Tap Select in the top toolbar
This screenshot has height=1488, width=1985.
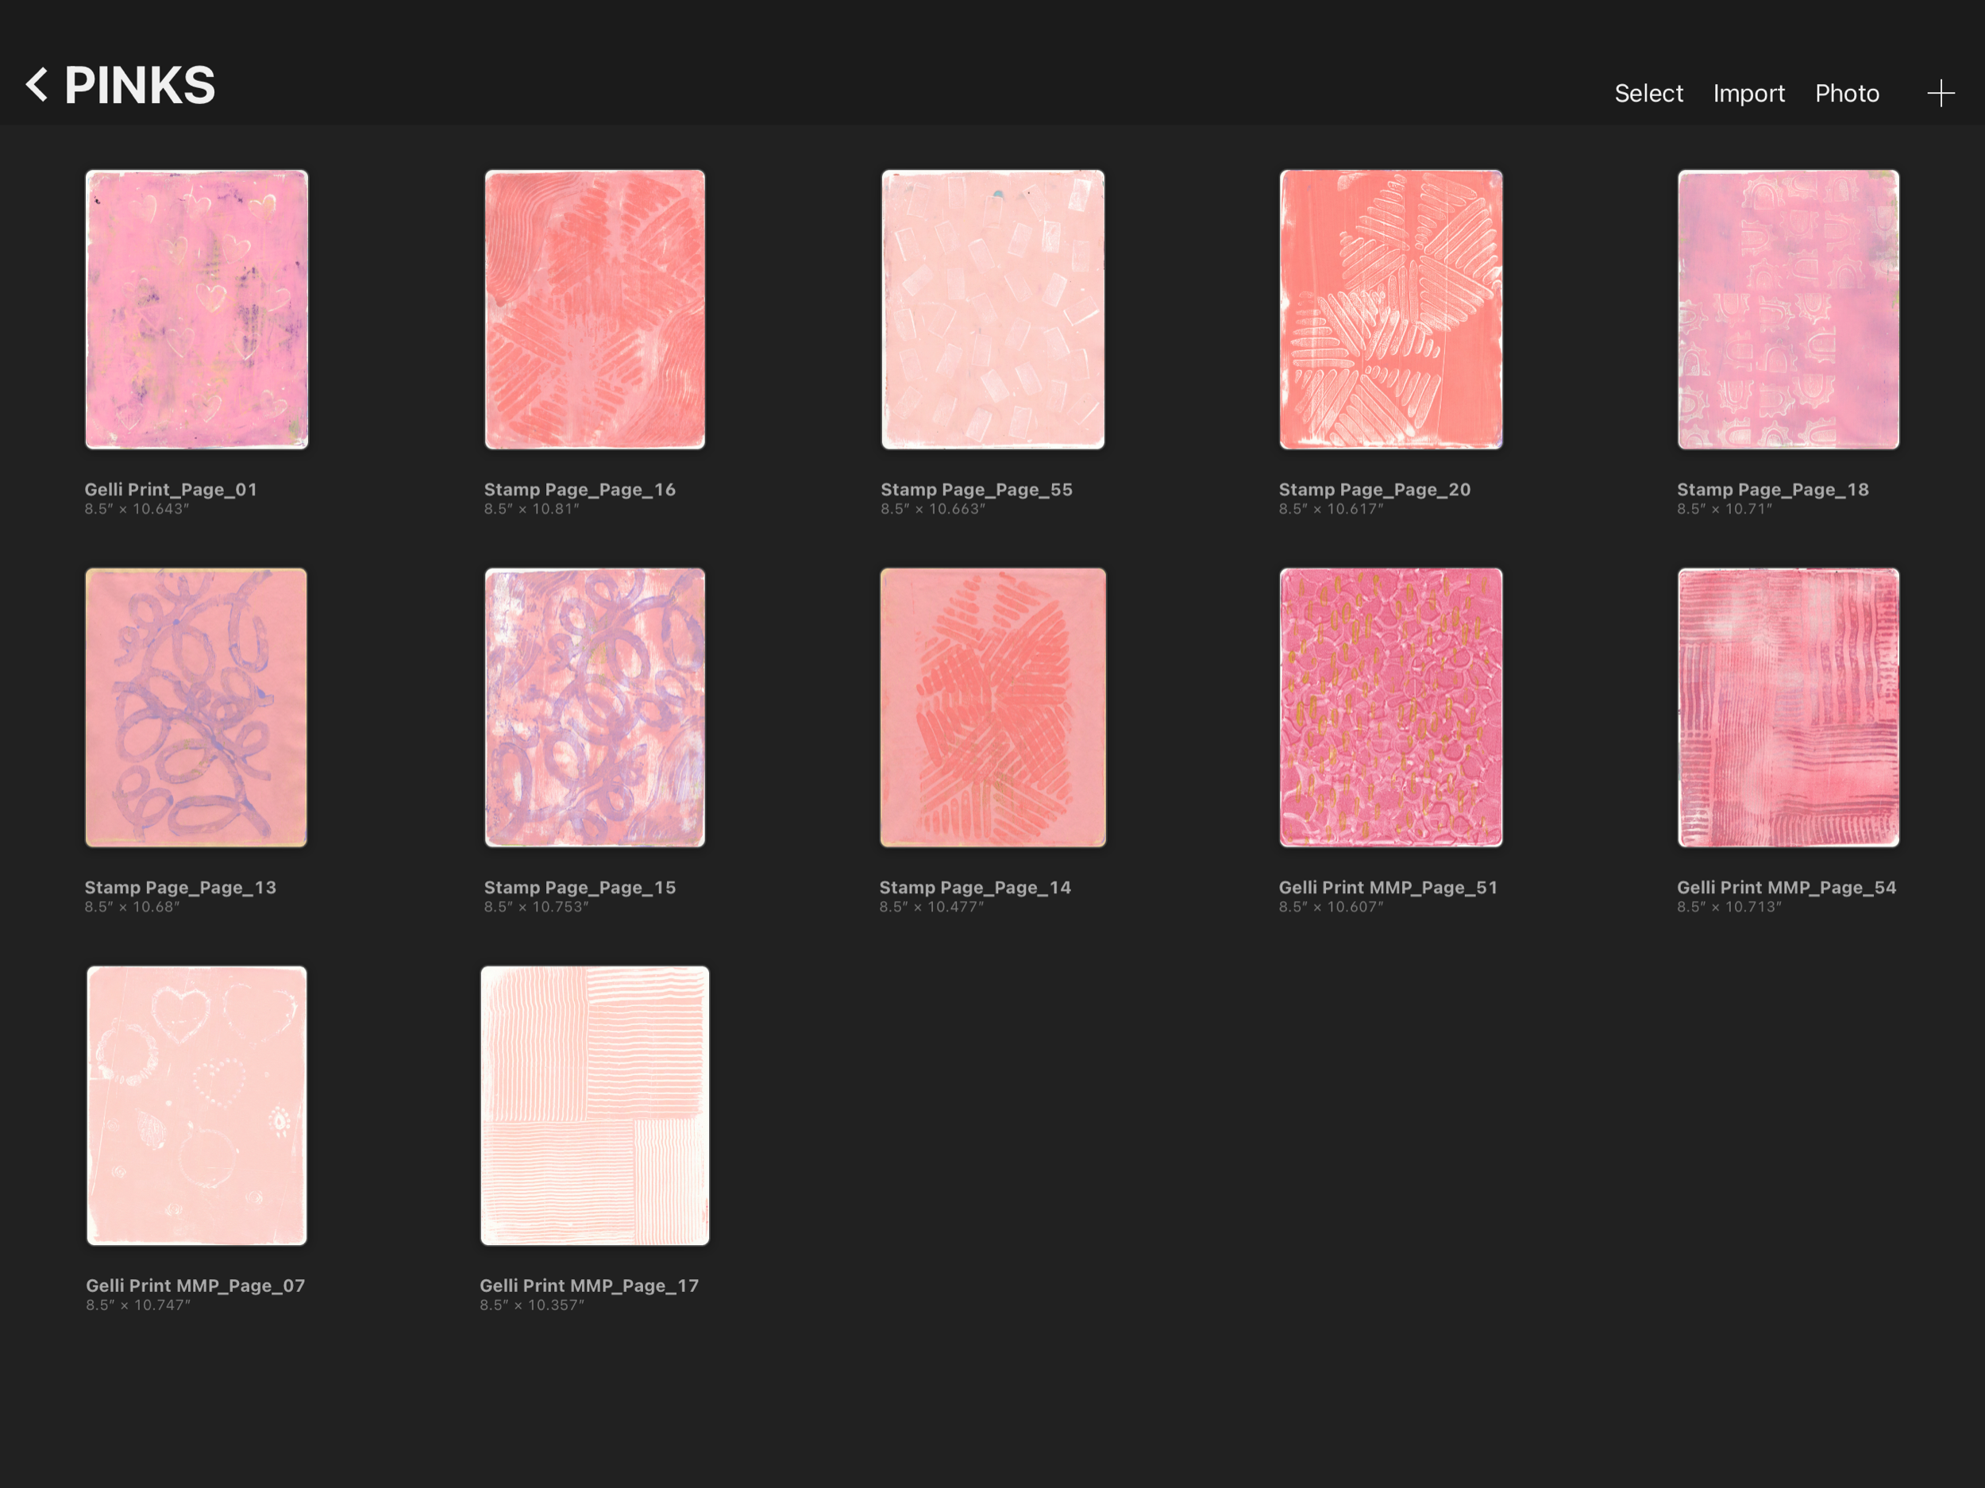tap(1648, 94)
